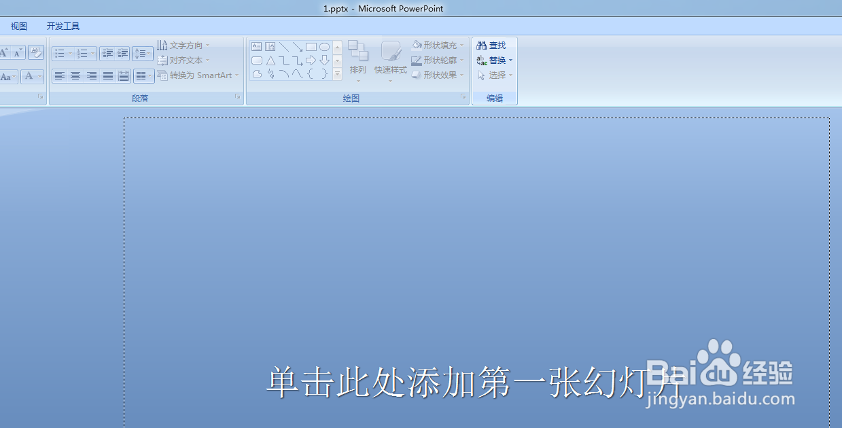Select the horizontal Text Box shape

(257, 47)
